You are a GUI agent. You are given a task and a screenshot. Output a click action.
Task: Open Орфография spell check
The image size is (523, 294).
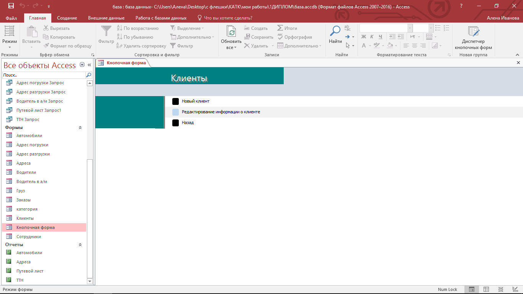(x=295, y=37)
